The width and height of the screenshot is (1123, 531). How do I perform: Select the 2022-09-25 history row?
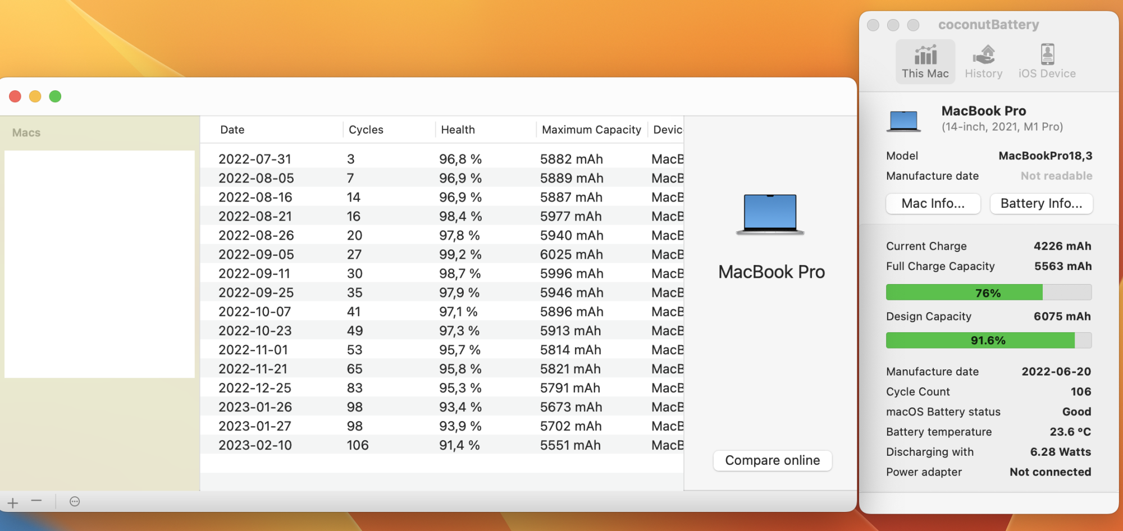click(442, 292)
